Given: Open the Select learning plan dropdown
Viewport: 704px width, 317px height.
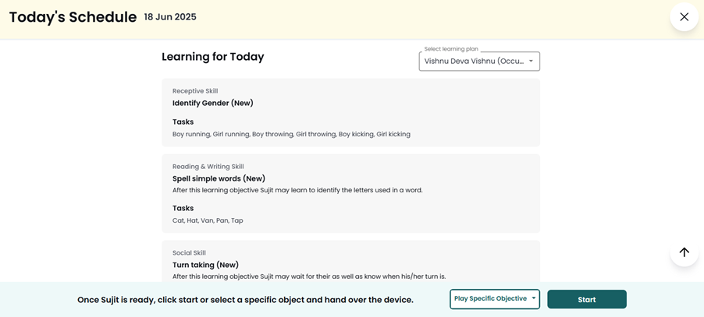Looking at the screenshot, I should coord(479,62).
